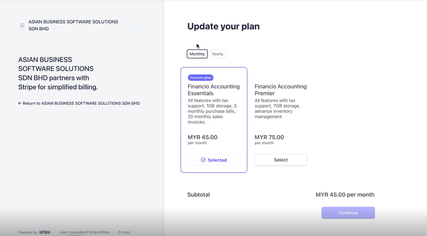Switch billing period to Monthly
The width and height of the screenshot is (427, 236).
tap(197, 54)
